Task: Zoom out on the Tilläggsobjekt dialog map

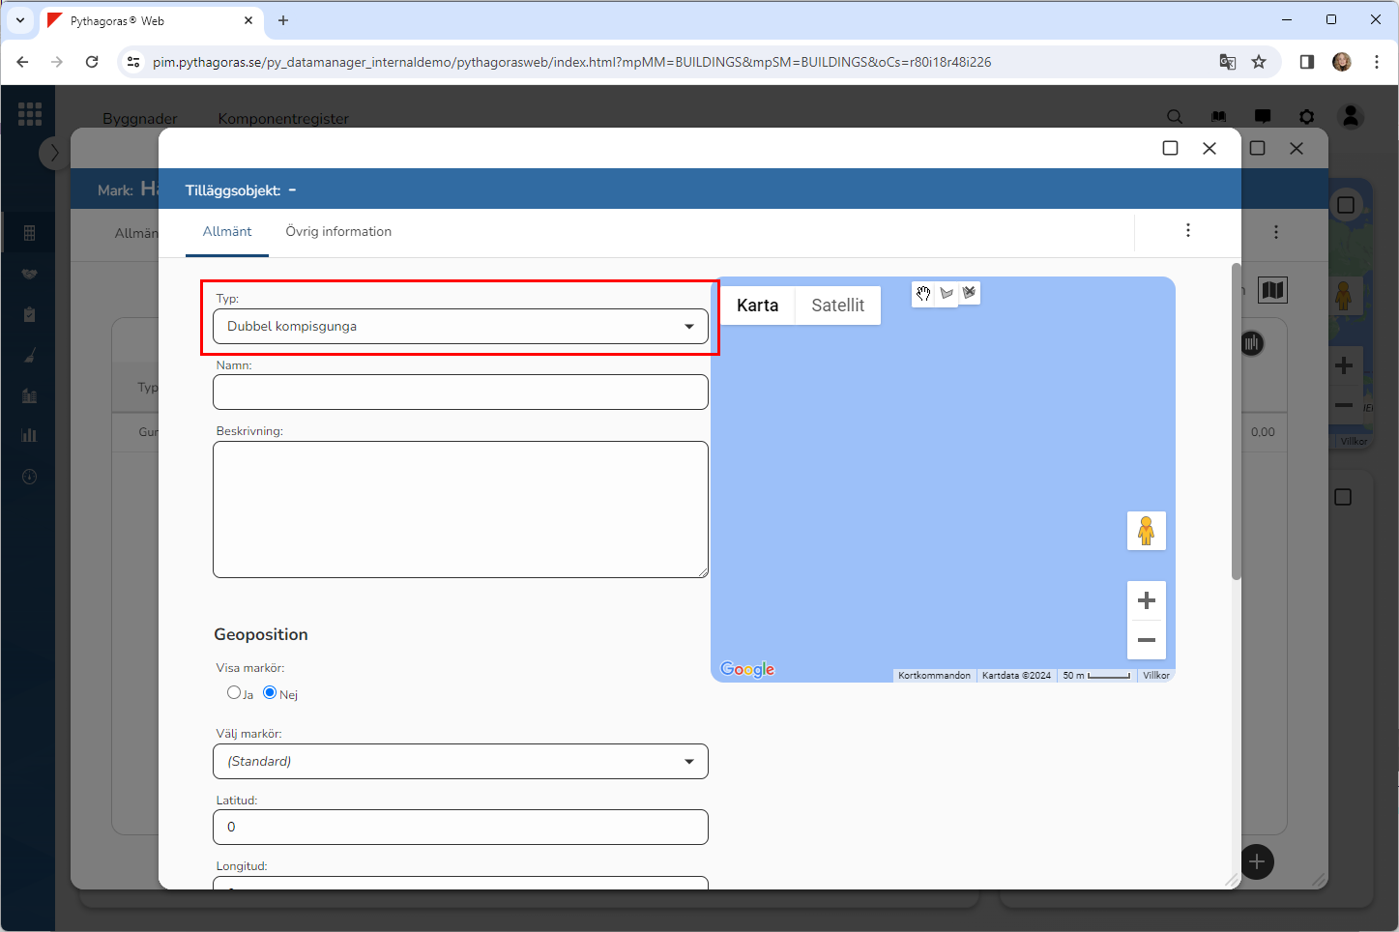Action: coord(1146,640)
